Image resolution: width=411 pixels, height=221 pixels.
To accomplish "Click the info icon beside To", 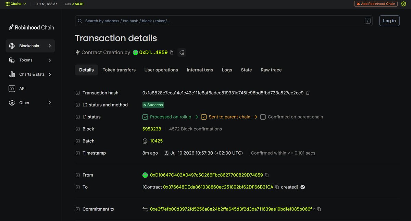I will coord(78,187).
